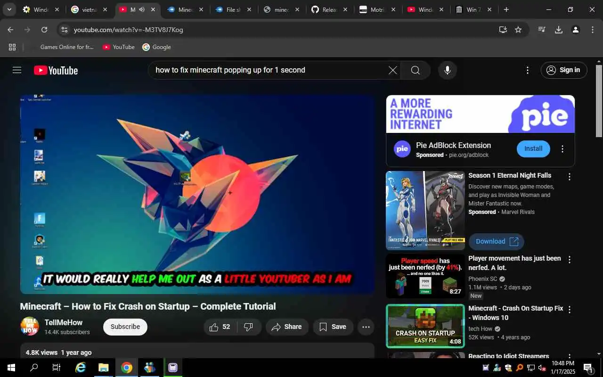Screen dimensions: 603x377
Task: Open bookmarks bar apps grid
Action: pyautogui.click(x=12, y=47)
